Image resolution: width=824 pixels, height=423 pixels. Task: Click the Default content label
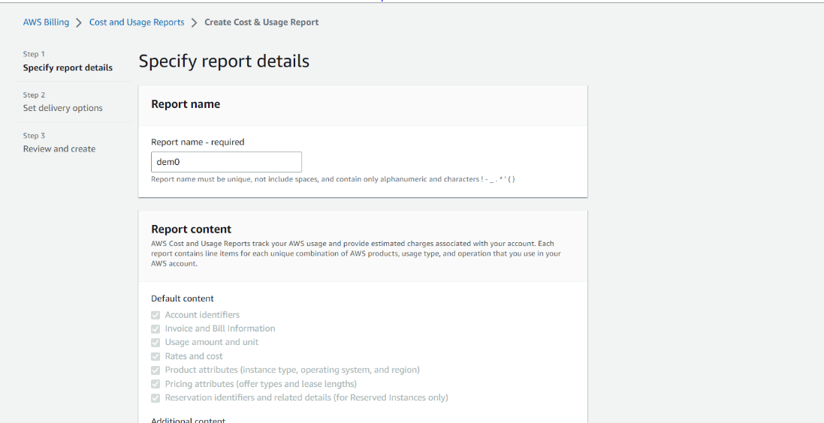pyautogui.click(x=183, y=298)
